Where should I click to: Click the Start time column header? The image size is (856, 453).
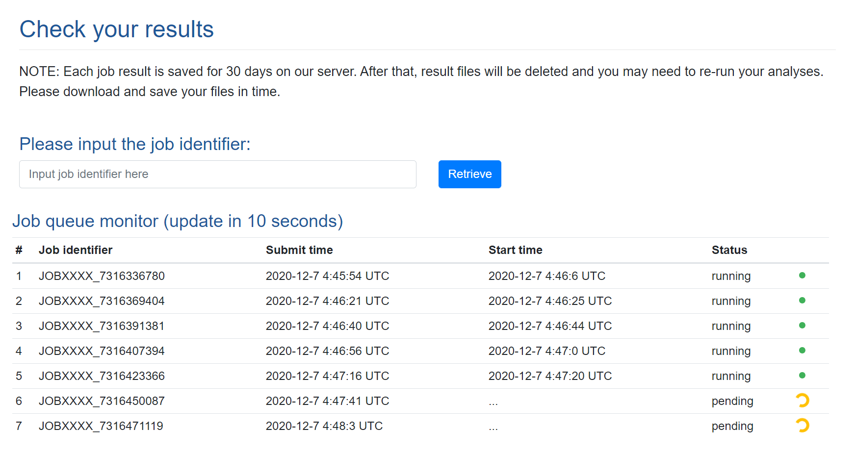tap(515, 250)
